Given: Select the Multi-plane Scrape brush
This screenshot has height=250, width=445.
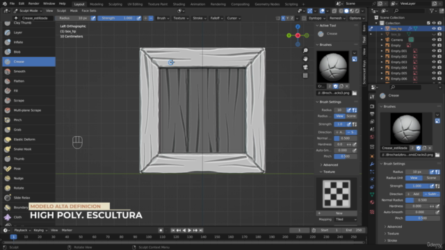Looking at the screenshot, I should [29, 110].
